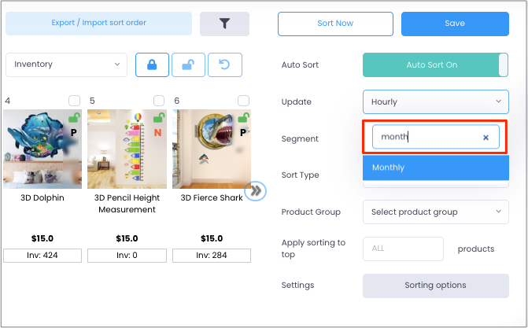The width and height of the screenshot is (528, 328).
Task: Tick the checkbox for product 4
Action: pyautogui.click(x=75, y=101)
